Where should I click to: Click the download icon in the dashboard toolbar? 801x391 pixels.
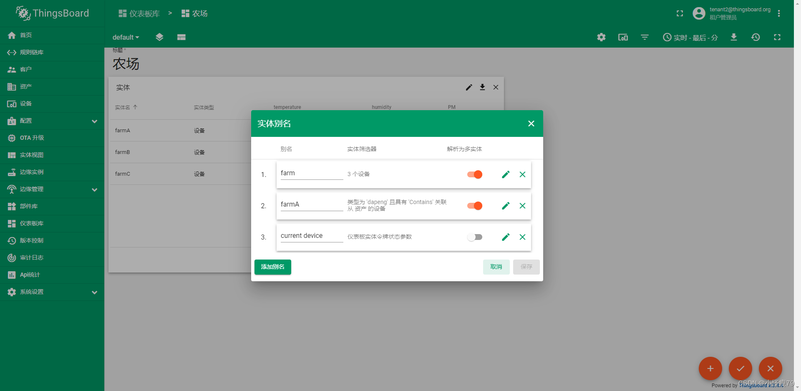(734, 37)
